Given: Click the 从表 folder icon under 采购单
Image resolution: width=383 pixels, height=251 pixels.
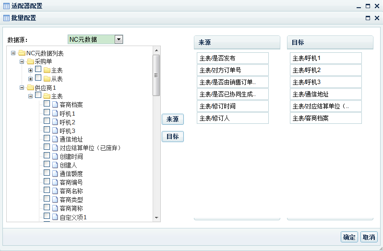Looking at the screenshot, I should coord(47,79).
